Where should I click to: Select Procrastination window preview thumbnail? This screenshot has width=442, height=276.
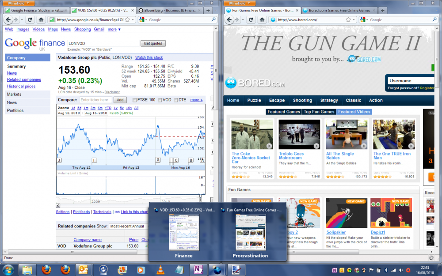250,233
